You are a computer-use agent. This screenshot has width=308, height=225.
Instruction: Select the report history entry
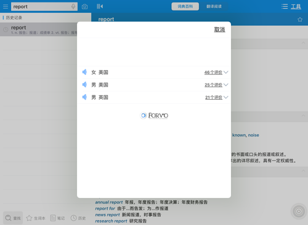(46, 30)
